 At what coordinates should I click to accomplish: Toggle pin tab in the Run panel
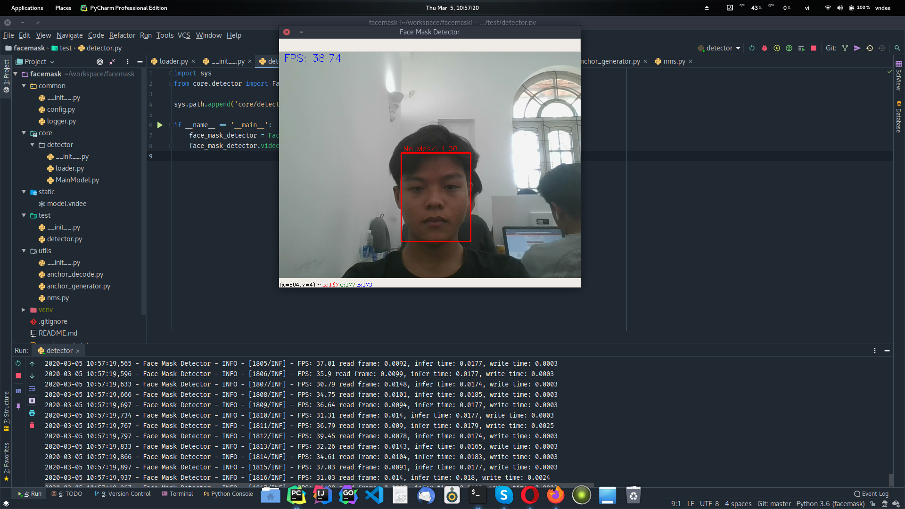pos(18,406)
